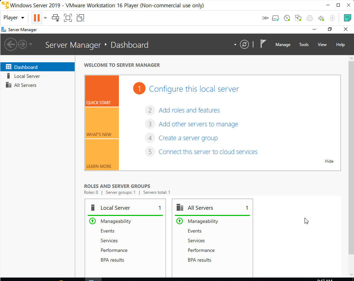354x281 pixels.
Task: Open Events in Local Server tile
Action: pyautogui.click(x=108, y=231)
